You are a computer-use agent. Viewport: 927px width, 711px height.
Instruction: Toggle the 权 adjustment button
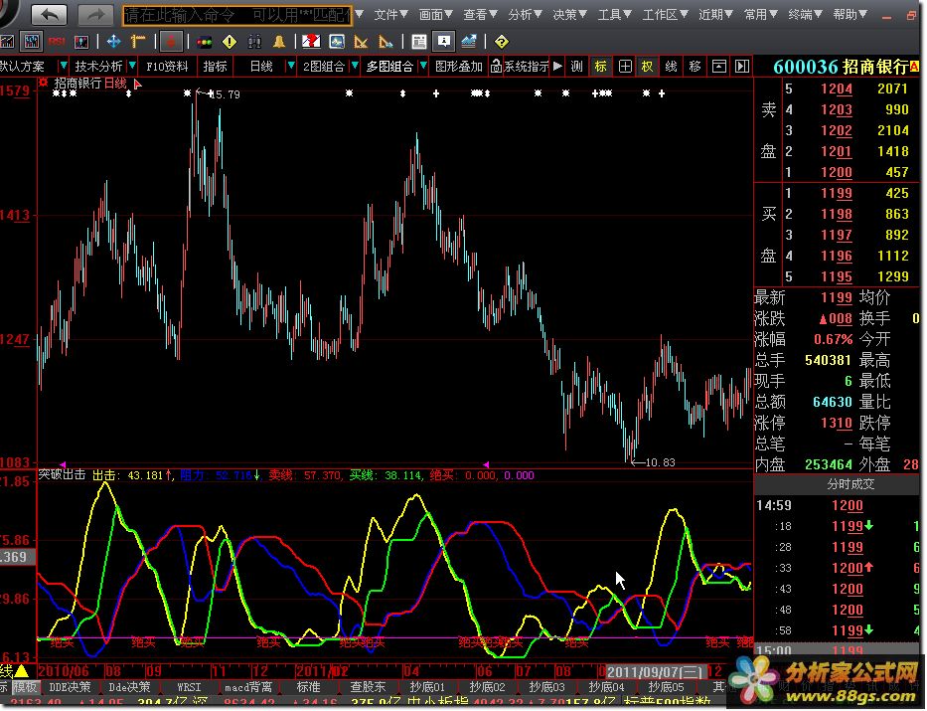(x=648, y=67)
